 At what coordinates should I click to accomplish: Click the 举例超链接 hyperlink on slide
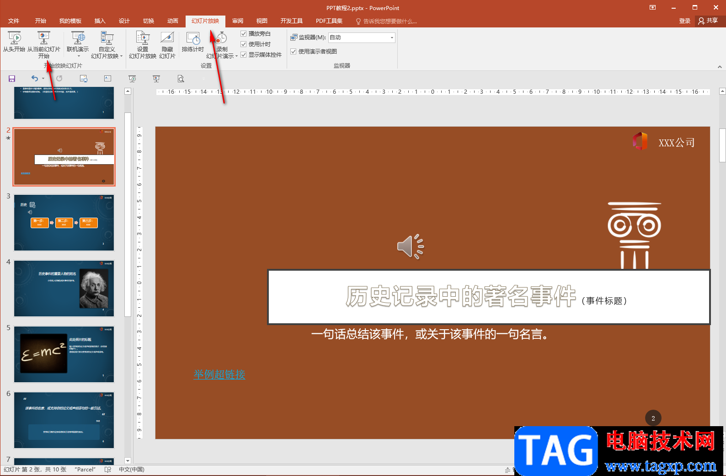pyautogui.click(x=219, y=374)
